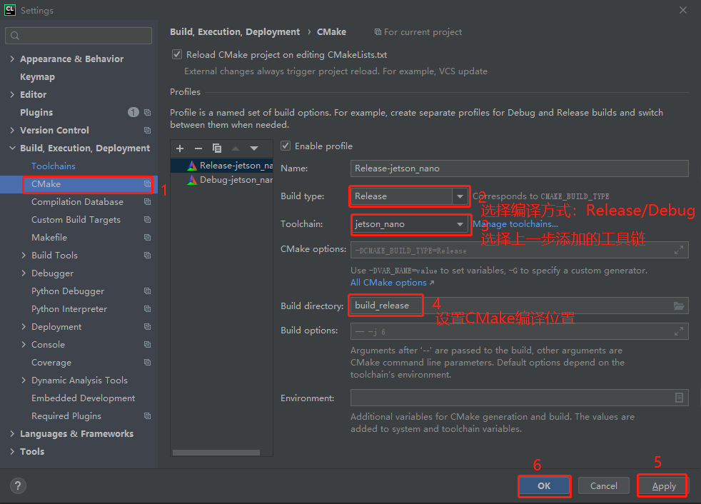Click the Plugins update count badge
The image size is (701, 504).
click(x=133, y=112)
